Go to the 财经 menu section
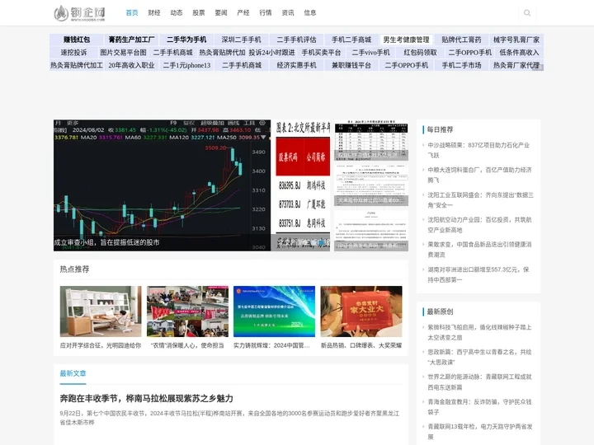 [154, 13]
